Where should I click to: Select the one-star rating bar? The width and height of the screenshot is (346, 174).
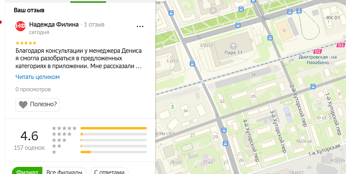114,152
